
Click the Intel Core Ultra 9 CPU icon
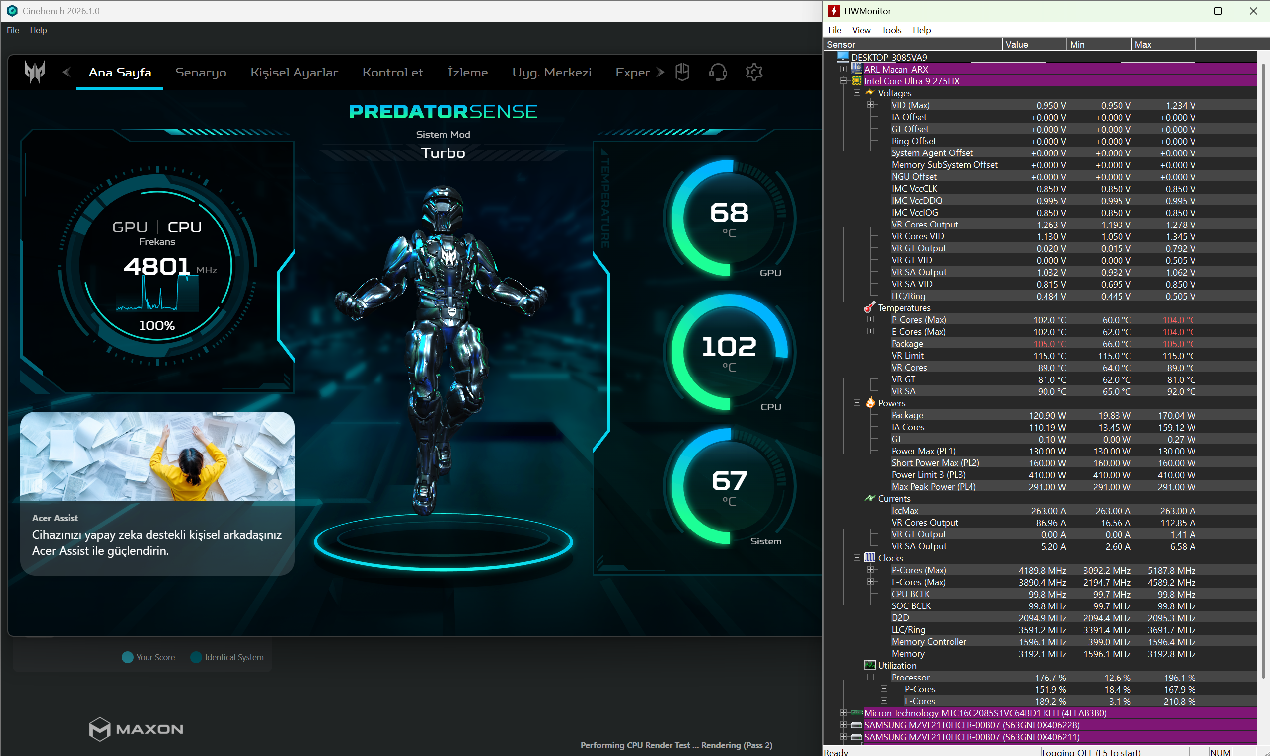[x=857, y=80]
